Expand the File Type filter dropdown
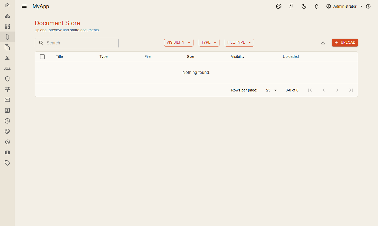This screenshot has height=226, width=378. tap(239, 43)
